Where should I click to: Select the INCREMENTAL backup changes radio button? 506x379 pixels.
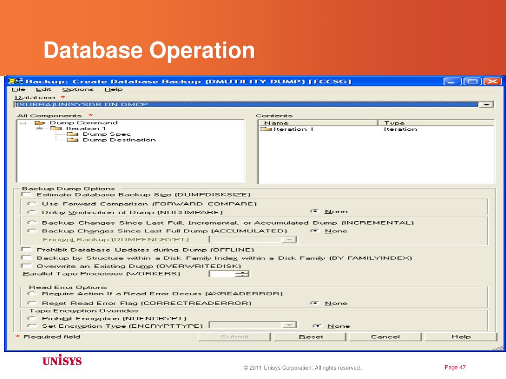(x=32, y=223)
